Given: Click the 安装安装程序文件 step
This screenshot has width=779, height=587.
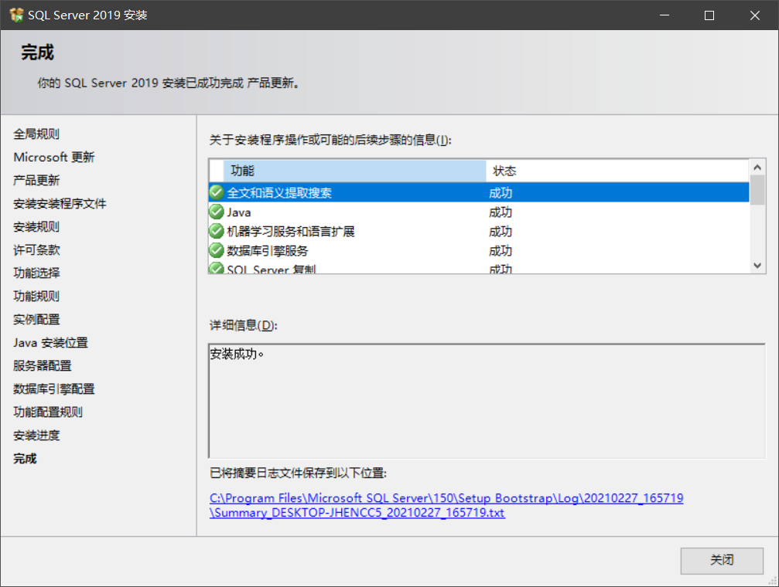Looking at the screenshot, I should tap(60, 203).
